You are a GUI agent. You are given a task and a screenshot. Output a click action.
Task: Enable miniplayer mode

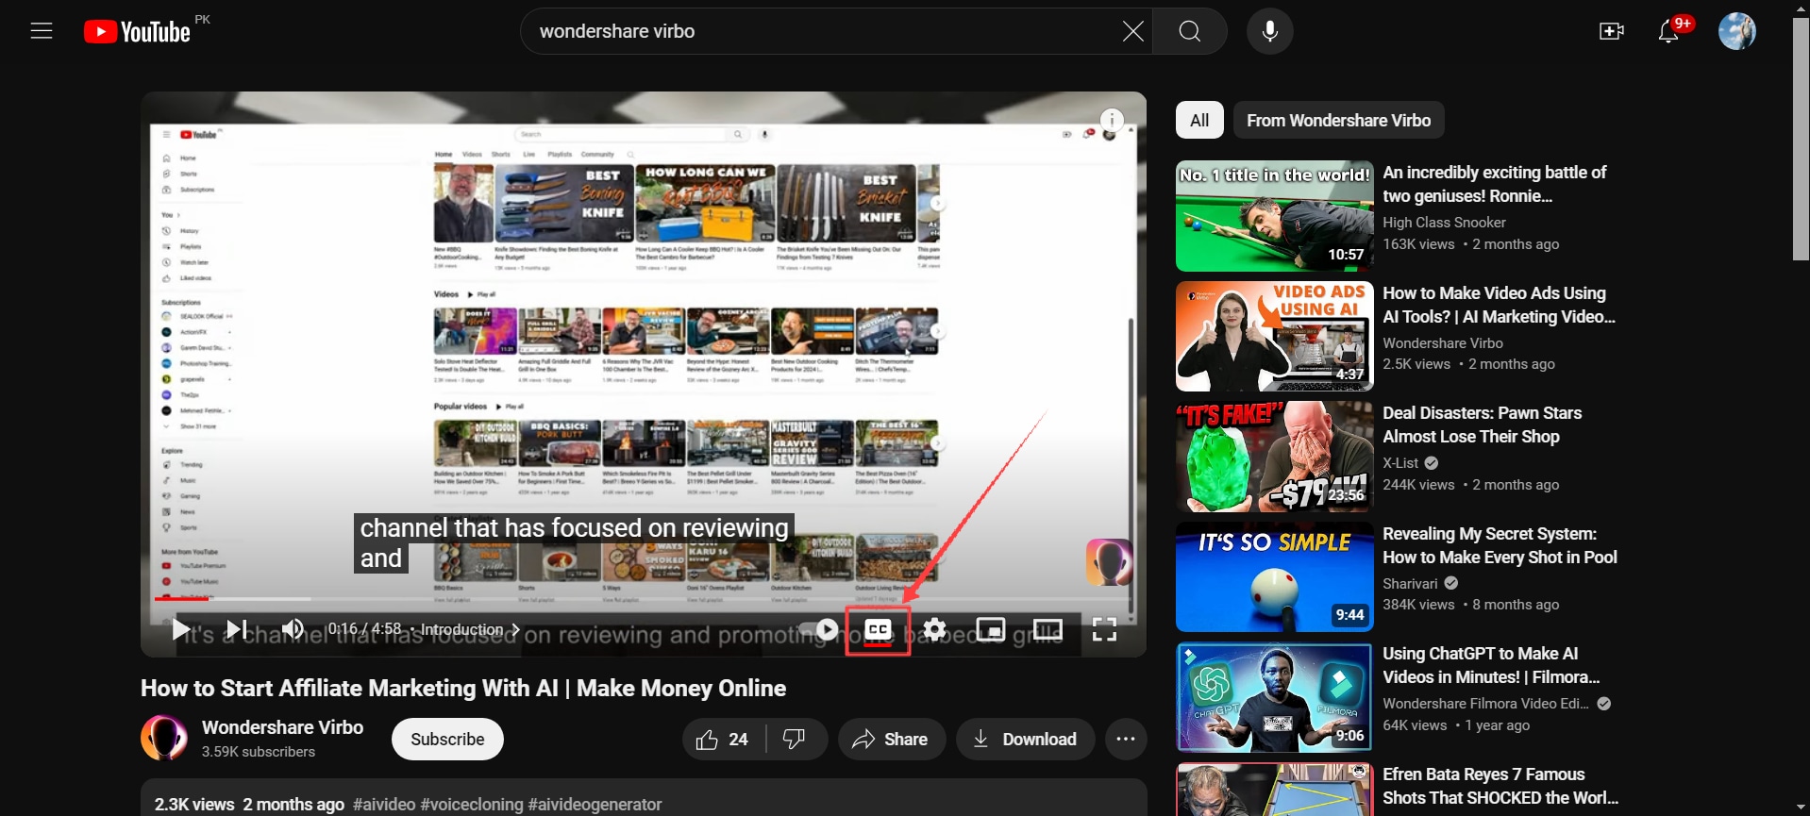tap(991, 629)
